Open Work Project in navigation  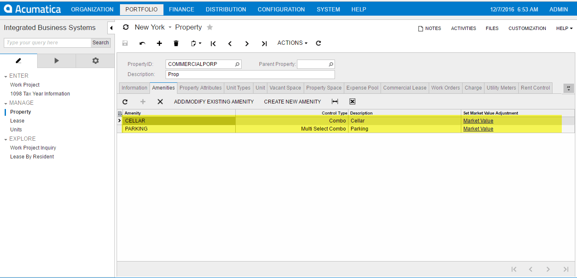coord(25,85)
